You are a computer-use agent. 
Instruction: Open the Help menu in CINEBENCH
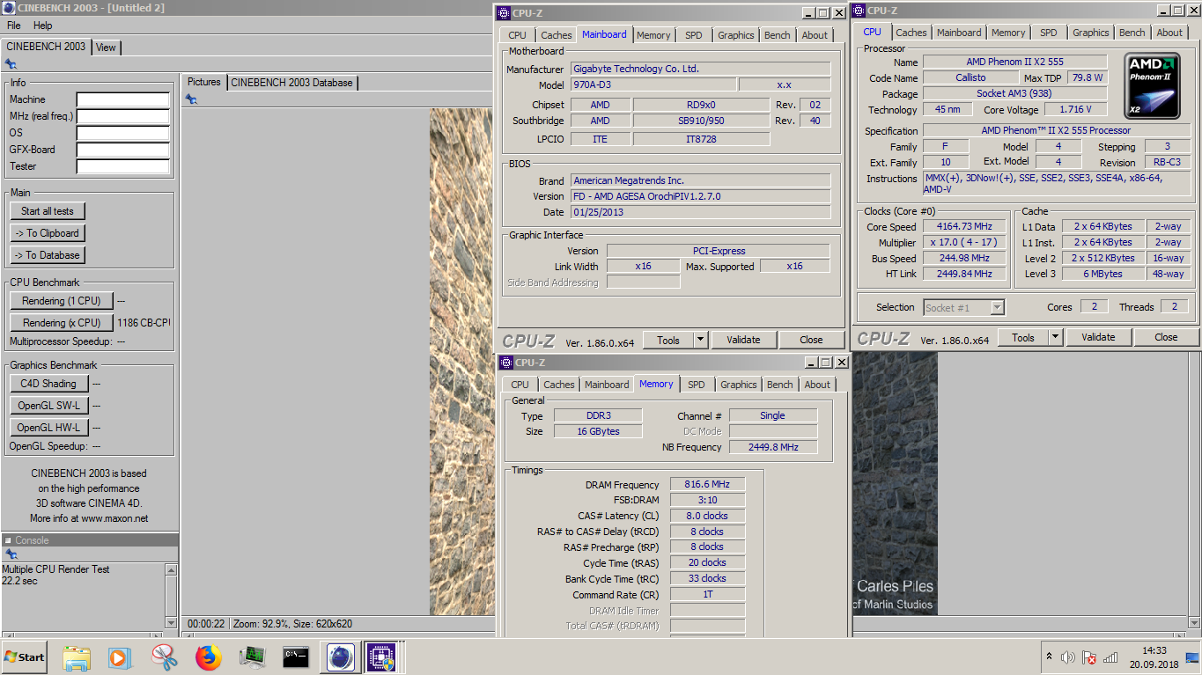[43, 26]
